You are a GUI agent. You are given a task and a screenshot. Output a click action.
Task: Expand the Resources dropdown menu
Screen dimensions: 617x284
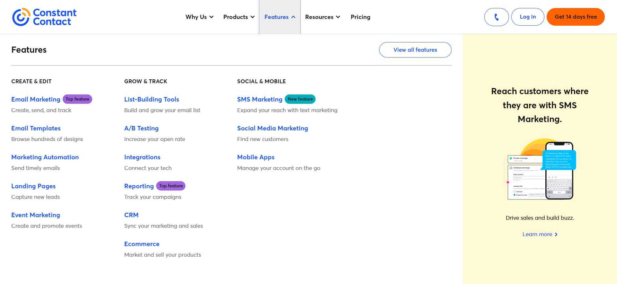323,17
